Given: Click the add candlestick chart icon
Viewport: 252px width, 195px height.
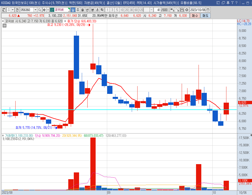Looking at the screenshot, I should pyautogui.click(x=172, y=10).
